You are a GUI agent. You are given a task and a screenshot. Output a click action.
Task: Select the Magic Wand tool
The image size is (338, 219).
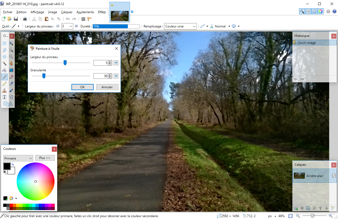click(5, 63)
